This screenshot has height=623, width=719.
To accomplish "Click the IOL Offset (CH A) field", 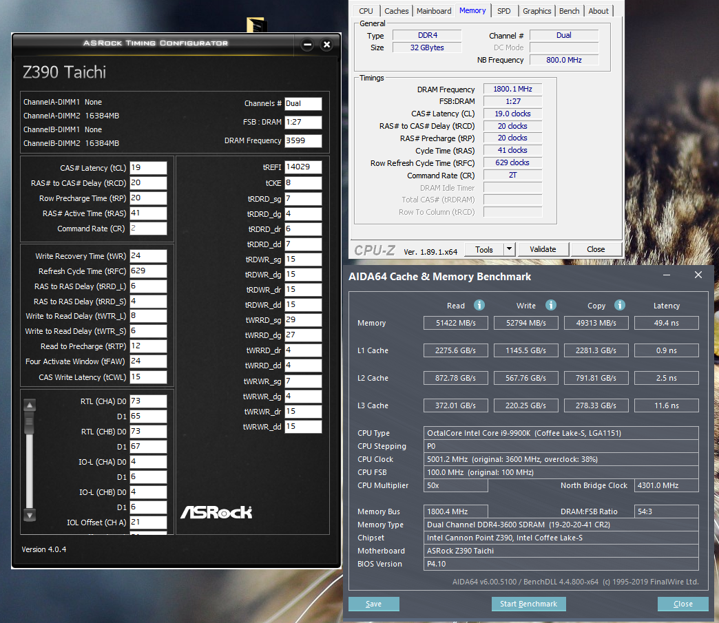I will [x=148, y=522].
